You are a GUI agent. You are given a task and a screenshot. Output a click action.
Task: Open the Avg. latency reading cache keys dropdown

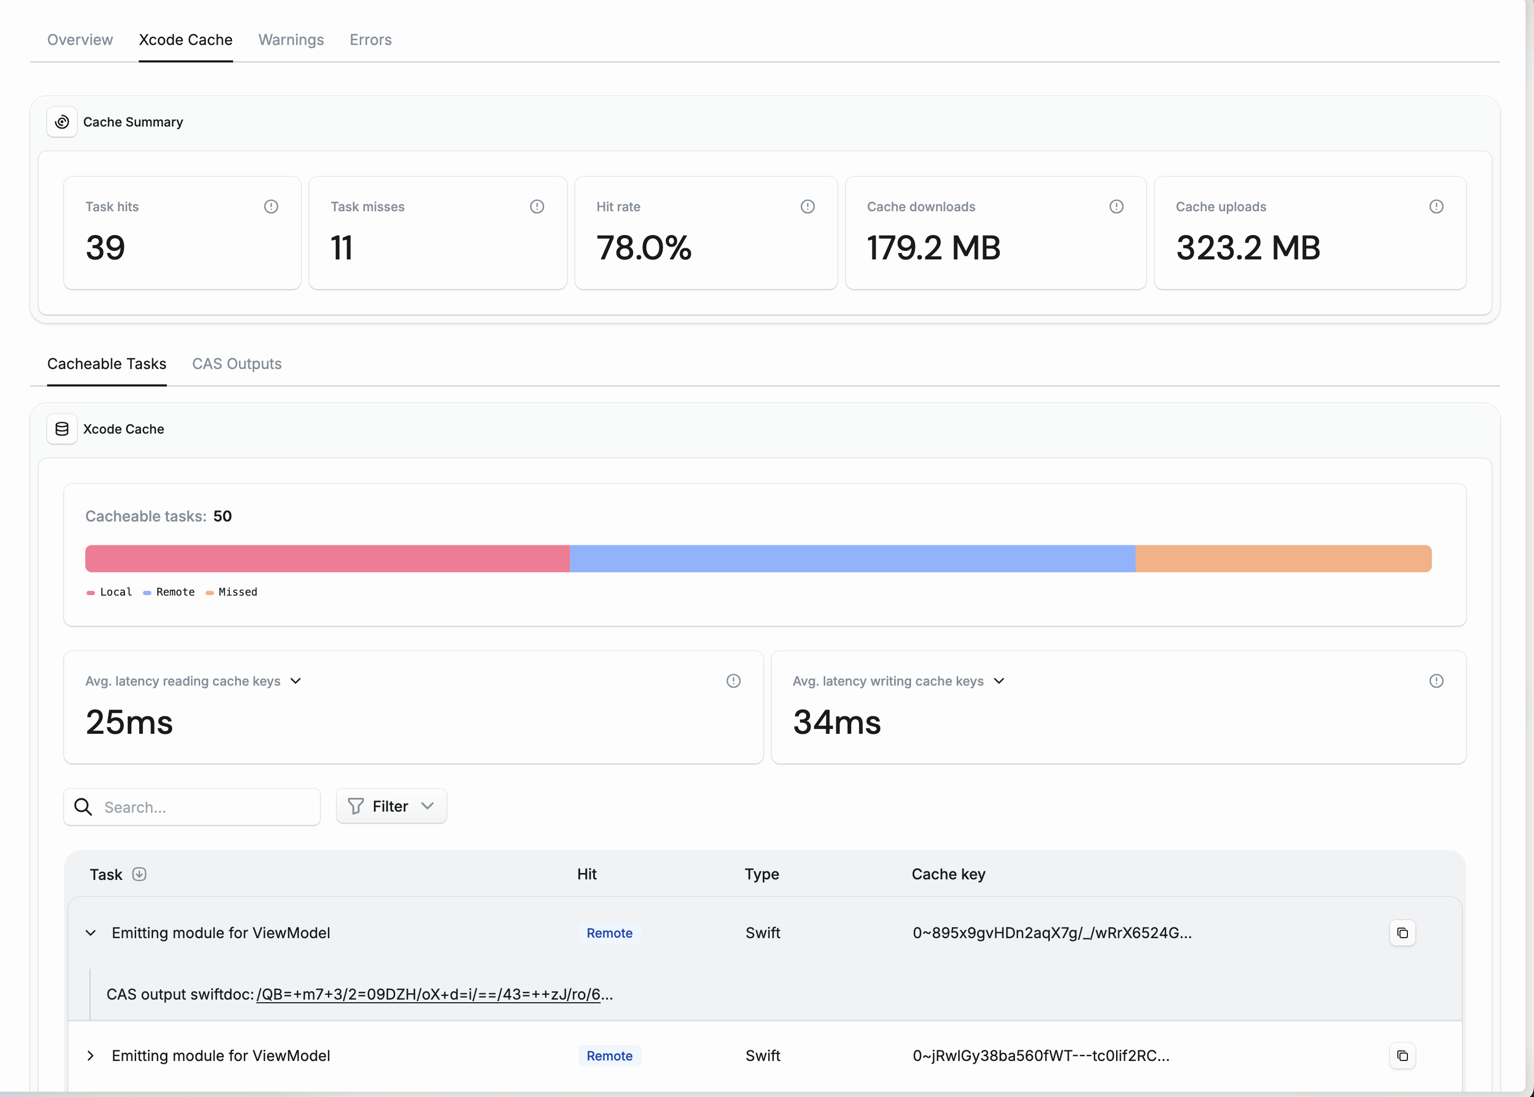(x=296, y=681)
